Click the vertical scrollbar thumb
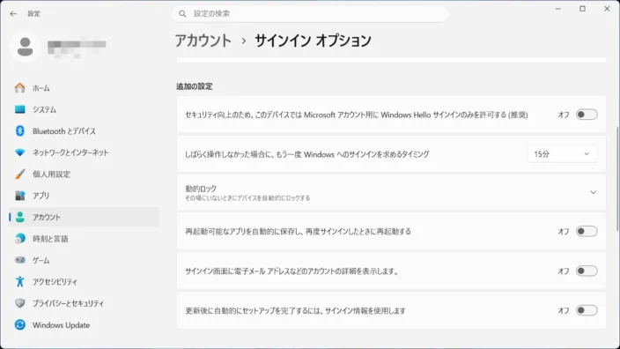The image size is (620, 349). (x=616, y=179)
